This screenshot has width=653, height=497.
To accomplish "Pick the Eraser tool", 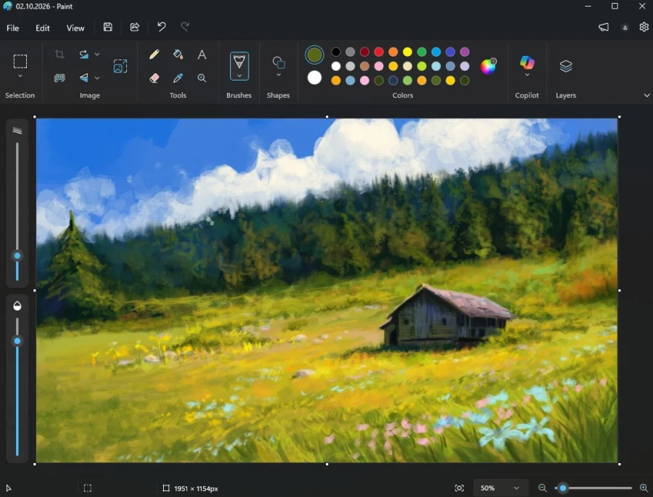I will tap(154, 78).
